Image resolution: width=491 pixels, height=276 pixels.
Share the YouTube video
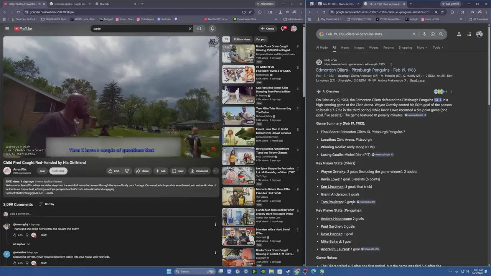142,171
